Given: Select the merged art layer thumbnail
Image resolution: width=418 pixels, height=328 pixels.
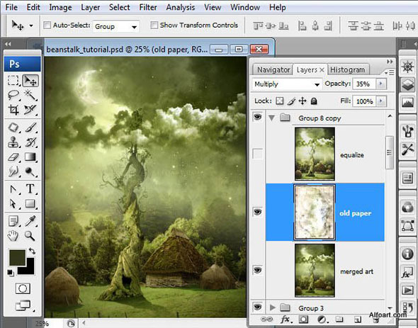Looking at the screenshot, I should click(315, 270).
